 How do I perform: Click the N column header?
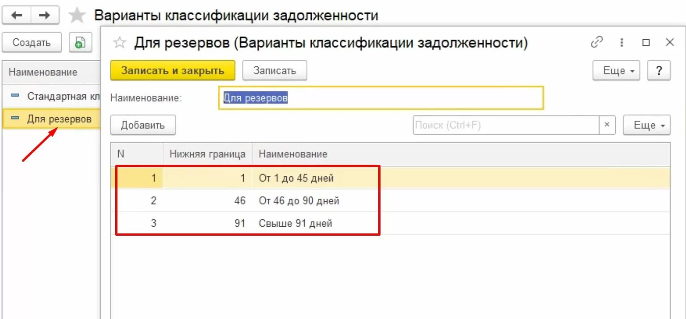point(137,154)
